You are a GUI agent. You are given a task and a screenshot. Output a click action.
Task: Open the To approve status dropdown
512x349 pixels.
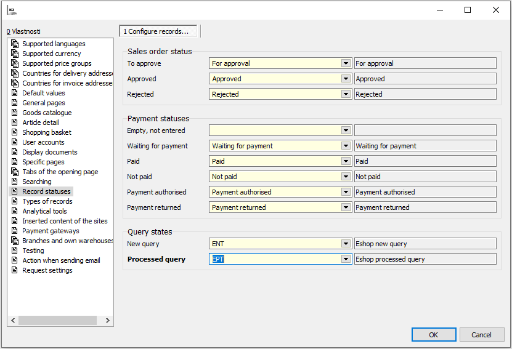346,63
